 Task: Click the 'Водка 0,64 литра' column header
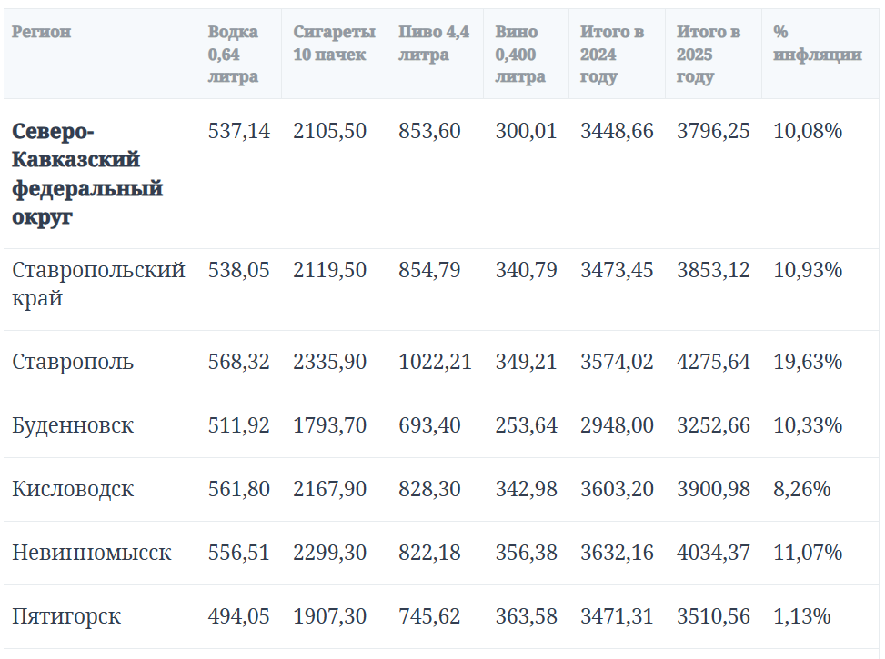[233, 55]
